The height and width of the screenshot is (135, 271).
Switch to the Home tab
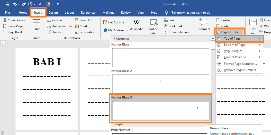[x=23, y=13]
